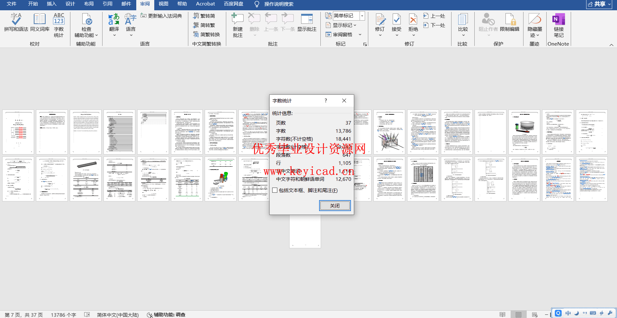The height and width of the screenshot is (318, 617).
Task: Click Hide Ink (隐藏墨迹)
Action: click(x=535, y=25)
